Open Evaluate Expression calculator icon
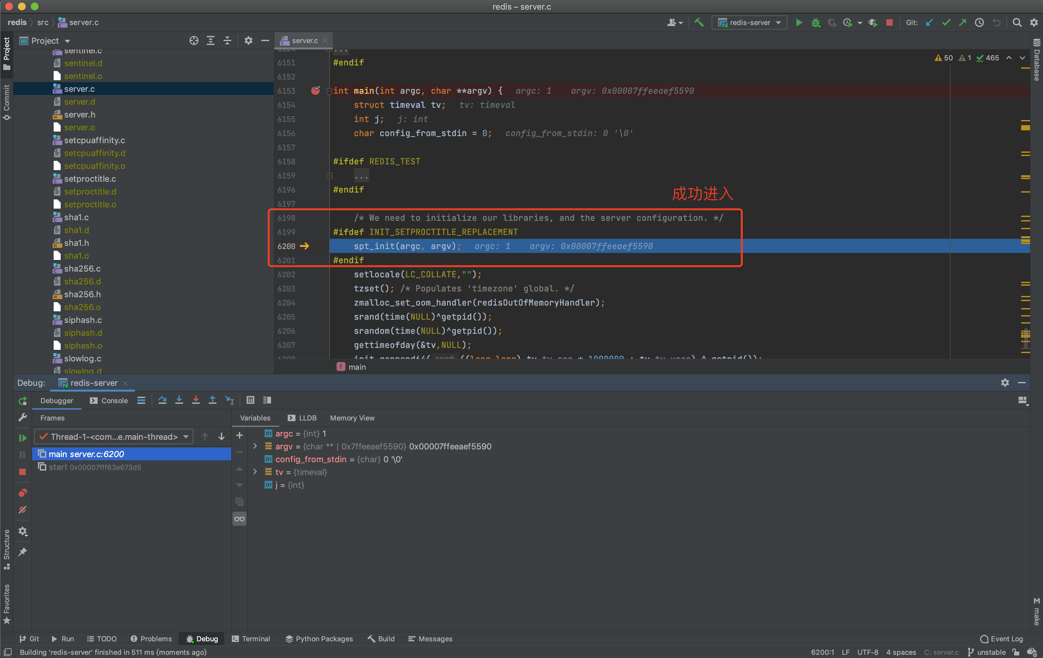Screen dimensions: 1043x658 (250, 400)
